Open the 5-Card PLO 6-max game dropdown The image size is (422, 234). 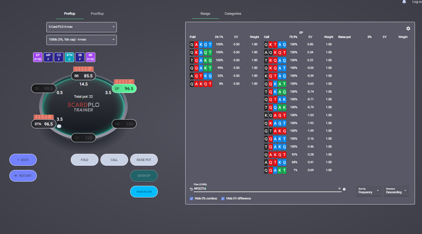tap(81, 27)
